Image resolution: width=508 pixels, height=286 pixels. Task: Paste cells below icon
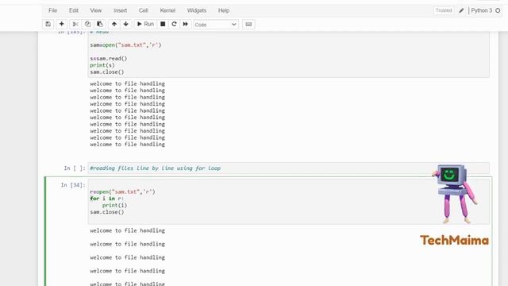(100, 24)
